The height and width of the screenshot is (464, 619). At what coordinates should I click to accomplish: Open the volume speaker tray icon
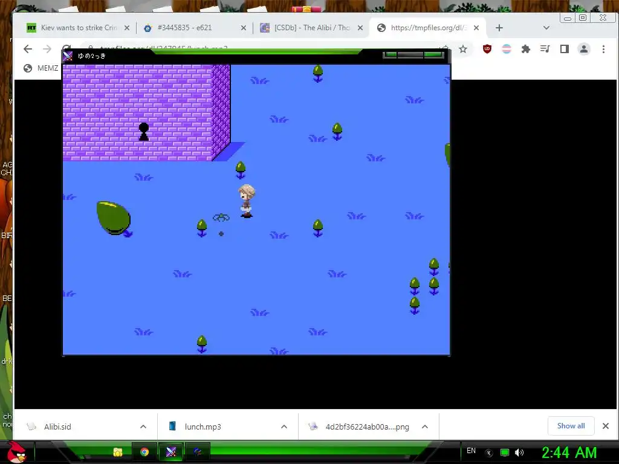519,453
